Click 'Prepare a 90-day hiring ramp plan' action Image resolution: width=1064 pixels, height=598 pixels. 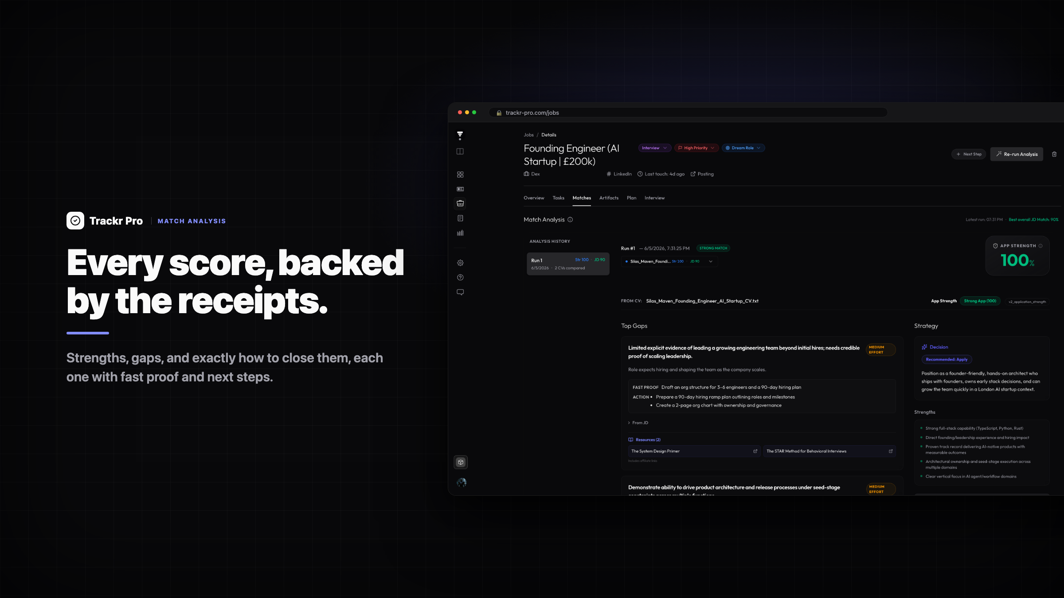[x=725, y=397]
